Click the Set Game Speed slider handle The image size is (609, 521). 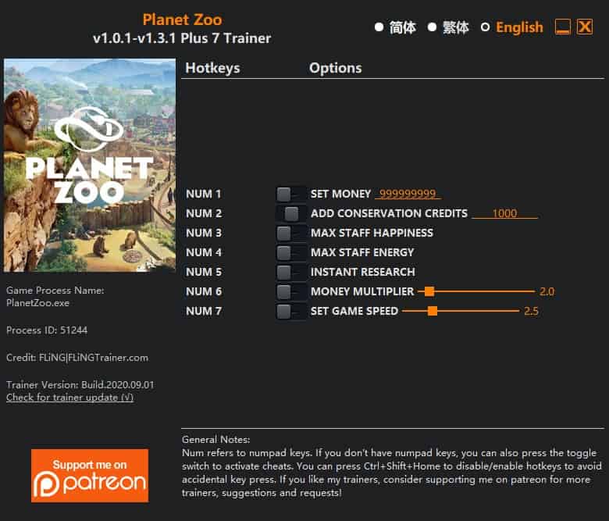(433, 311)
